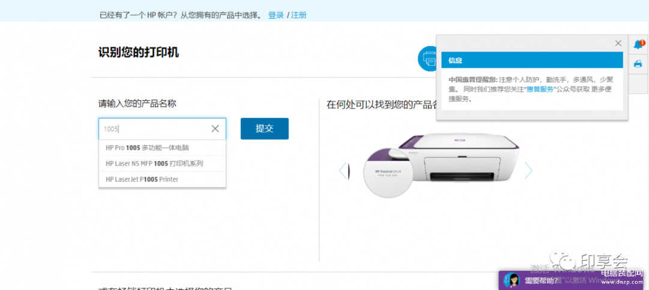Select HP Laser NS MFP 1005 打印机系列

[x=162, y=163]
